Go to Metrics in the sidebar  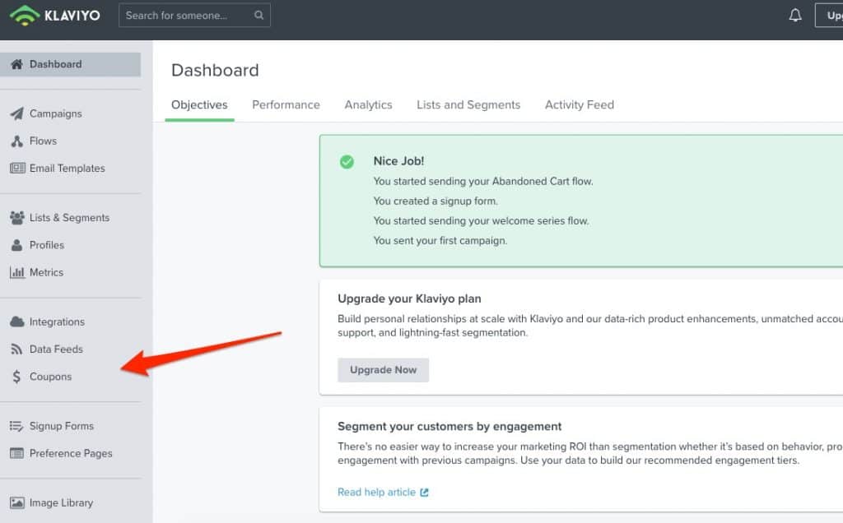click(x=46, y=273)
